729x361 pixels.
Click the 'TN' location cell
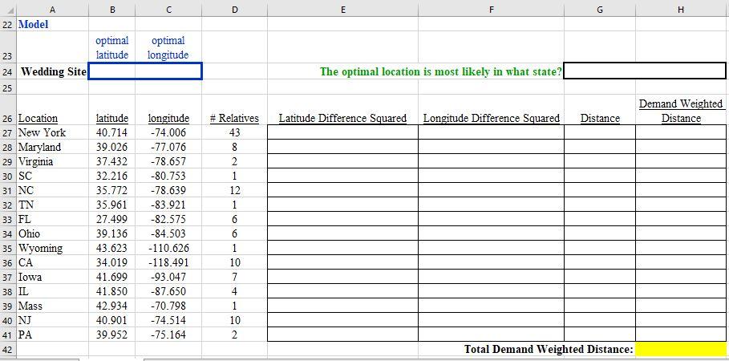(x=53, y=205)
